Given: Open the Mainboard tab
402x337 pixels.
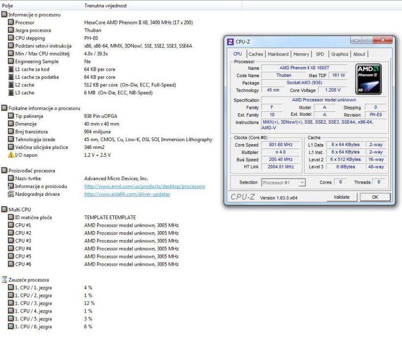Looking at the screenshot, I should click(x=278, y=54).
